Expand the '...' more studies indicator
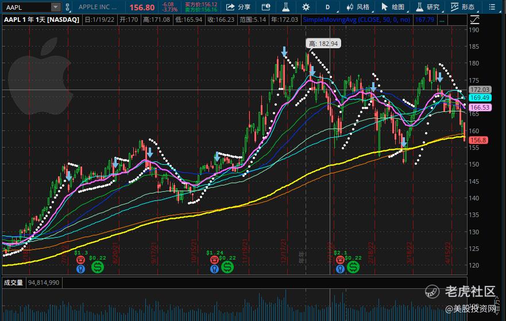Image resolution: width=506 pixels, height=321 pixels. (x=442, y=20)
